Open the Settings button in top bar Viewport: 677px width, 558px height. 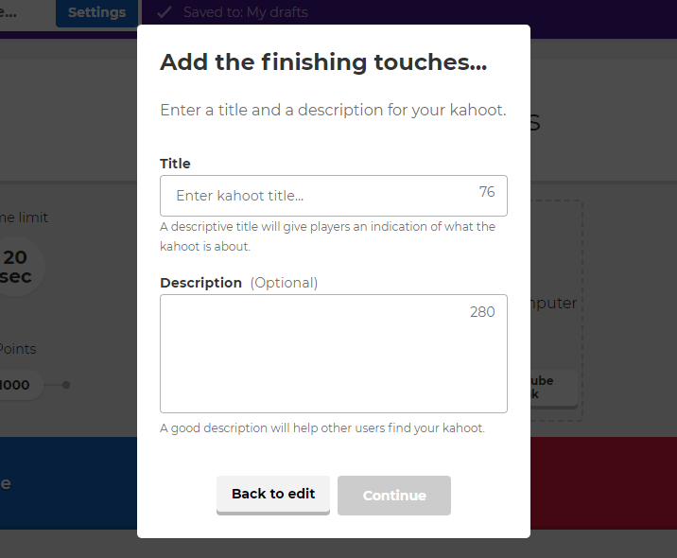pyautogui.click(x=96, y=13)
